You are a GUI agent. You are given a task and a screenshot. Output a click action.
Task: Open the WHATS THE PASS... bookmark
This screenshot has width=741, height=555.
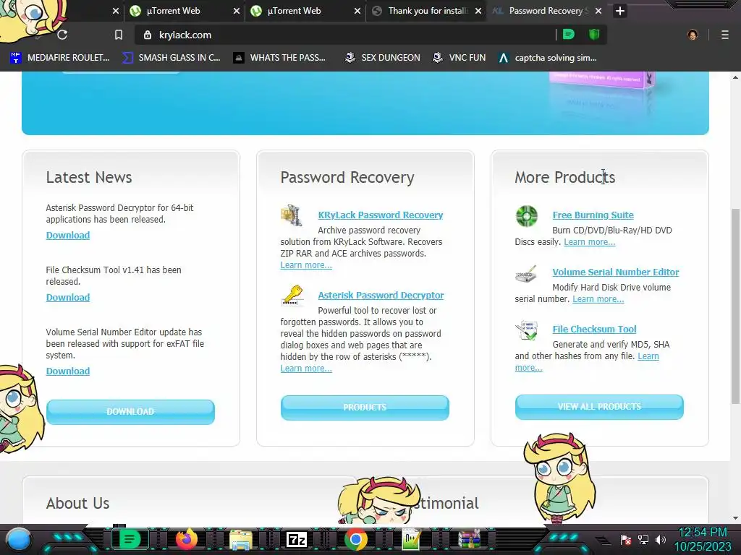point(279,58)
